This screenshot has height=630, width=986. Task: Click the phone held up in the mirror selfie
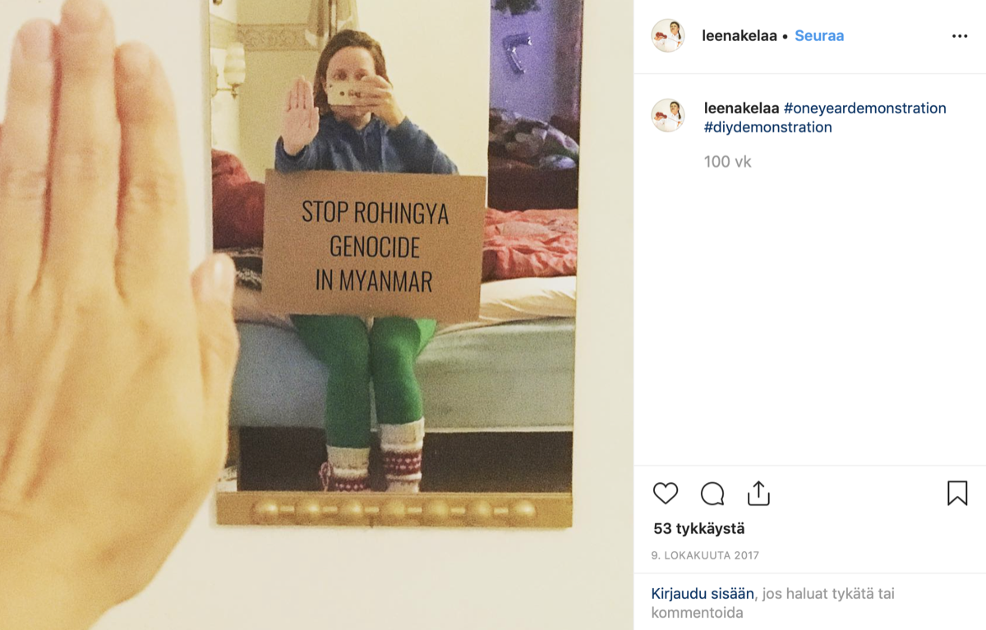point(347,91)
